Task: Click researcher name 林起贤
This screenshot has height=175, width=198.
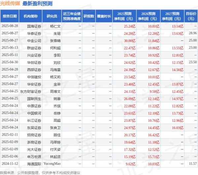Action: coord(55,157)
